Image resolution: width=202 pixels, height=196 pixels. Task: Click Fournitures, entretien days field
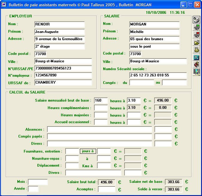click(72, 151)
